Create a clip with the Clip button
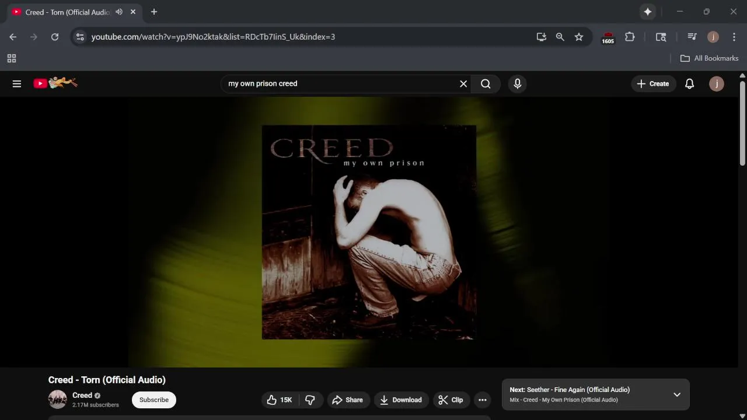This screenshot has width=747, height=420. click(451, 400)
